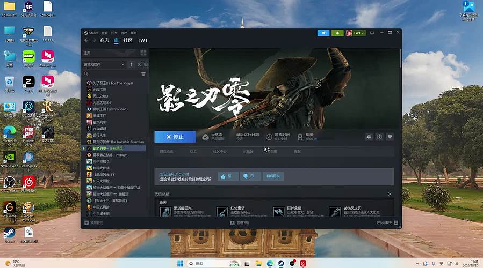This screenshot has width=483, height=268.
Task: Add game to favorites heart icon
Action: coord(390,137)
